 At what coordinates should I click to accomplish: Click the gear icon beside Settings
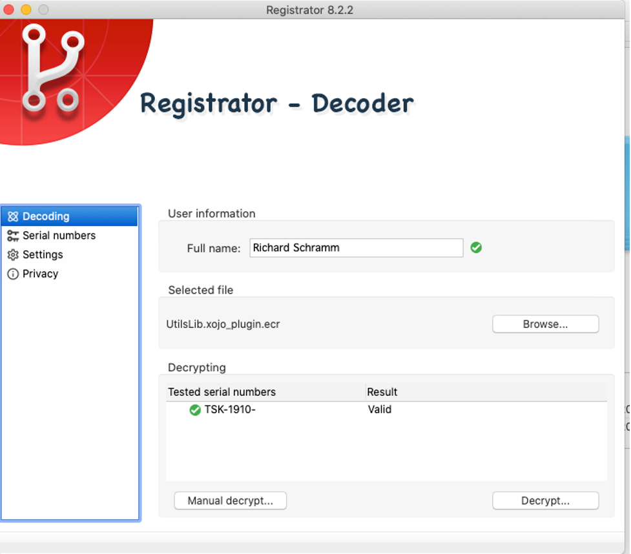(x=13, y=254)
